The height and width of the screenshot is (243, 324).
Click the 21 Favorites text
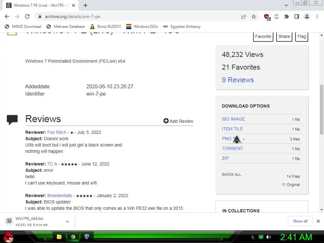click(x=241, y=67)
